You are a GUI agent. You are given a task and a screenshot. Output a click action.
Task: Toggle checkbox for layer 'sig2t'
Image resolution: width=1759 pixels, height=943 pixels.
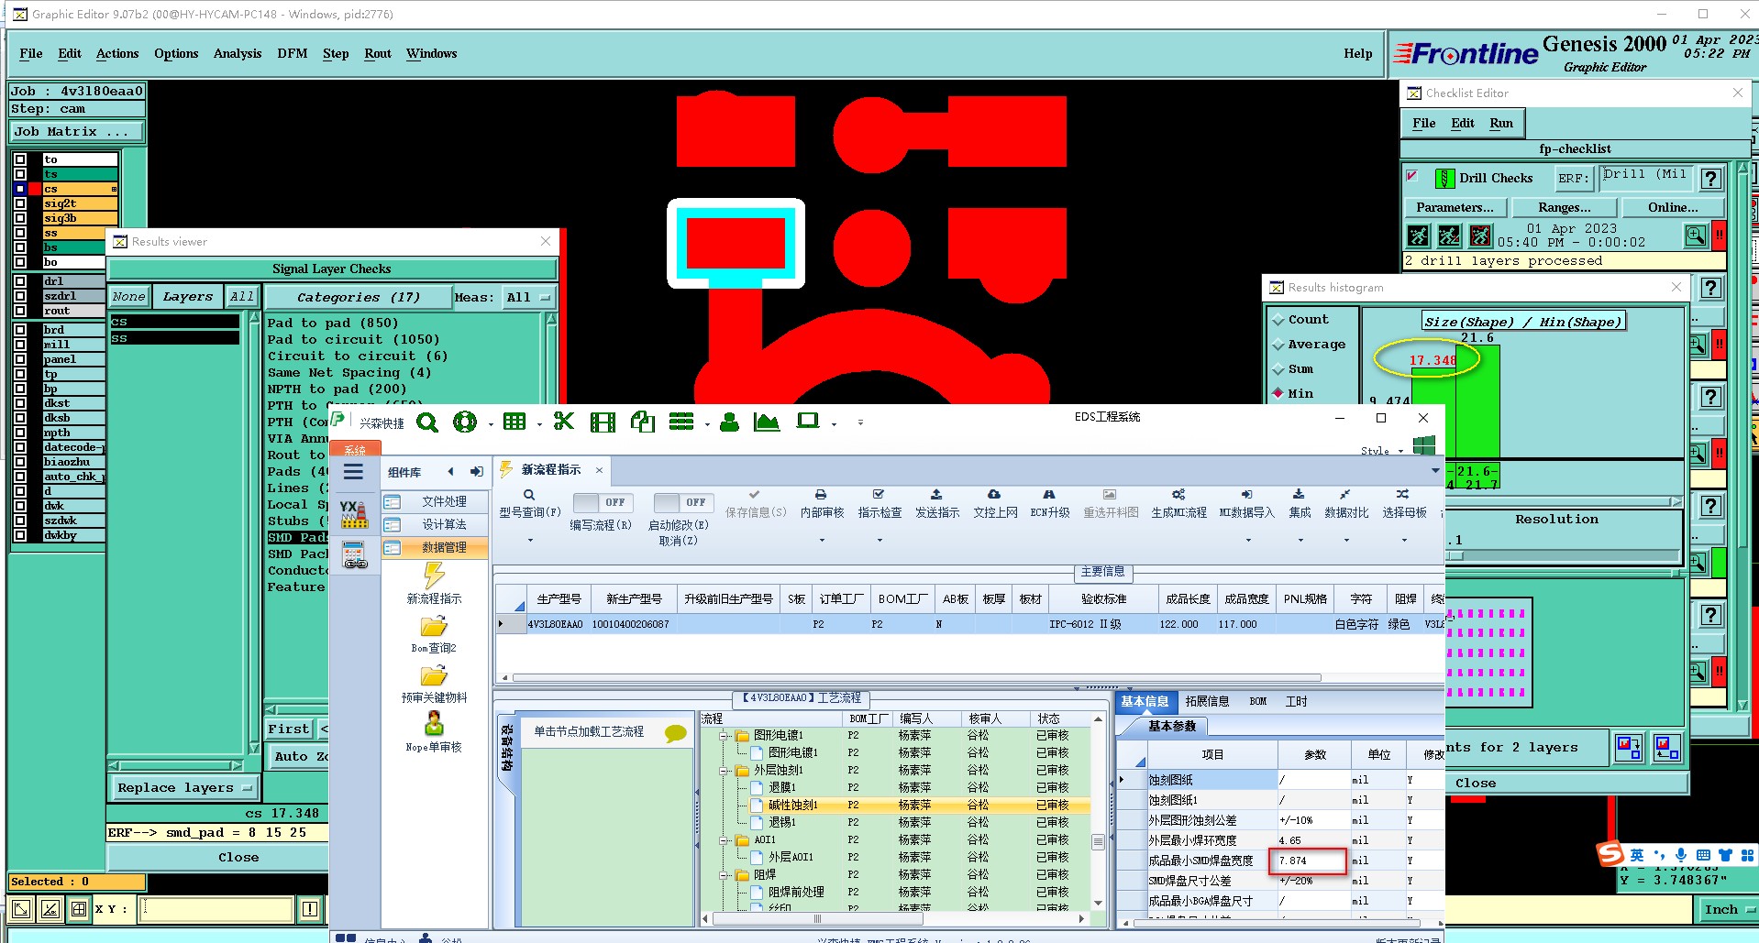tap(20, 203)
